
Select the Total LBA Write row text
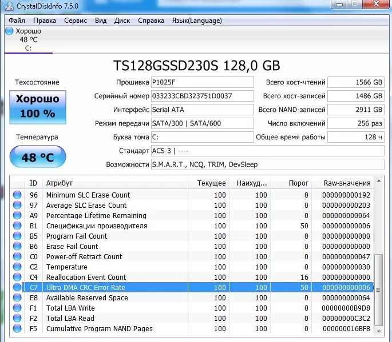point(70,308)
